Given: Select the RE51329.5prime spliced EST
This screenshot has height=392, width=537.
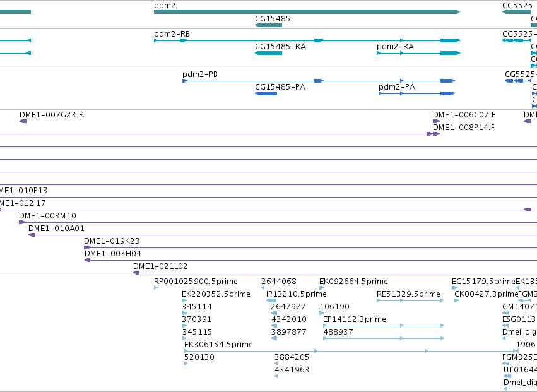Looking at the screenshot, I should point(410,300).
